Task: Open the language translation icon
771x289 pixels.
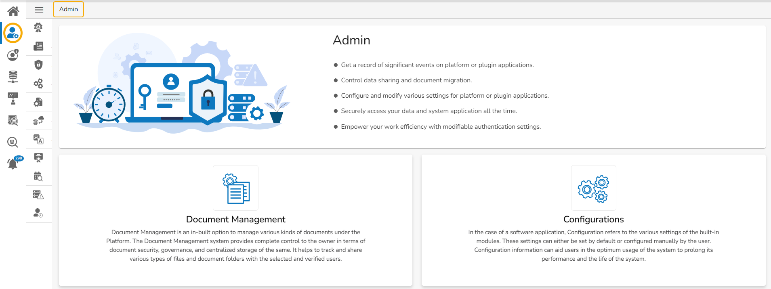Action: pyautogui.click(x=38, y=139)
